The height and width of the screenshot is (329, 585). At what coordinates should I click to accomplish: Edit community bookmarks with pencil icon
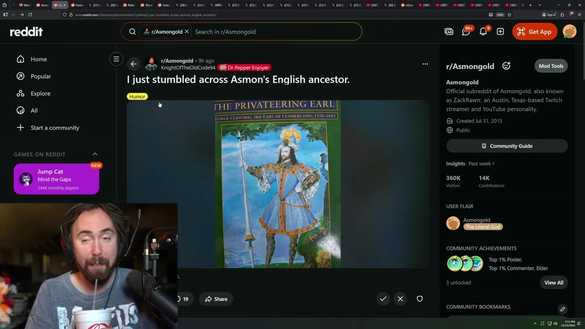[x=563, y=309]
